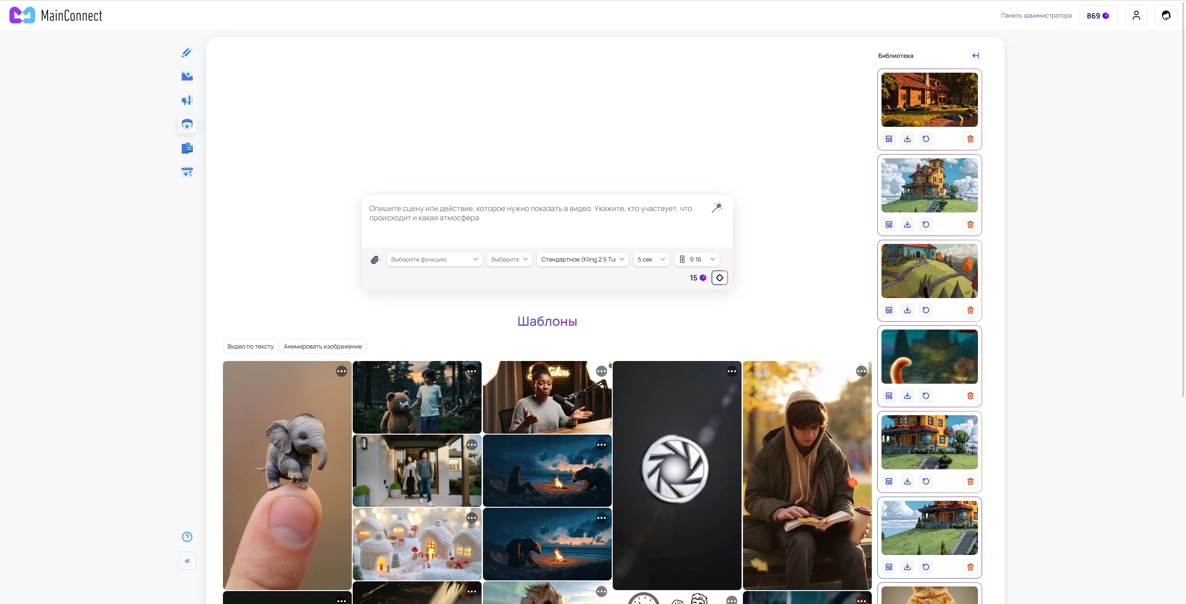Viewport: 1186px width, 604px height.
Task: Select the Анимировать изображение tab
Action: [x=323, y=347]
